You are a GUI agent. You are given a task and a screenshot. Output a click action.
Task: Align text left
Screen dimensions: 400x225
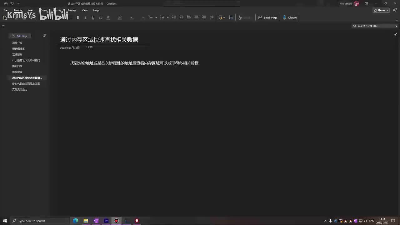click(x=189, y=17)
